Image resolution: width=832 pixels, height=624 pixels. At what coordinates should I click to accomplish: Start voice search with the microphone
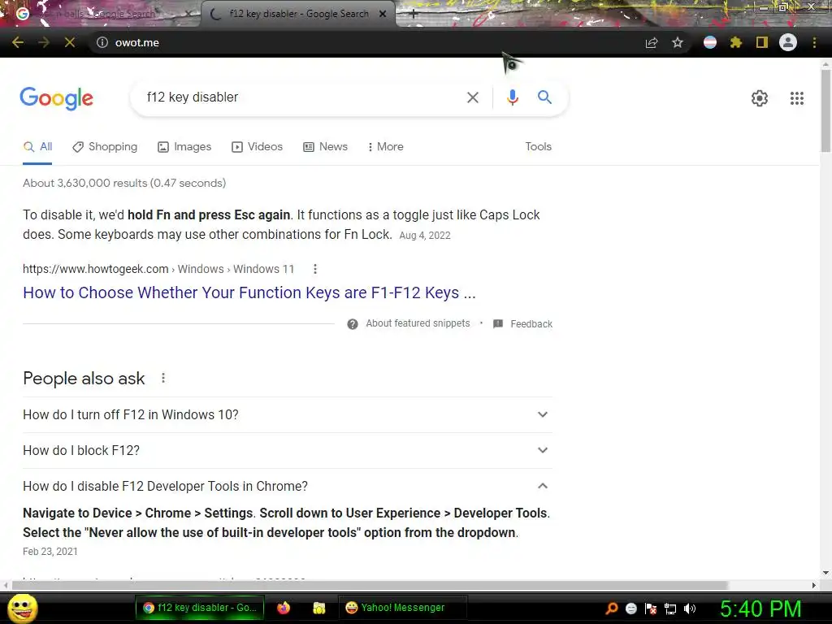[512, 97]
